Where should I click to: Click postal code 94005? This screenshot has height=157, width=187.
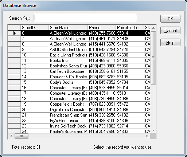pos(130,60)
